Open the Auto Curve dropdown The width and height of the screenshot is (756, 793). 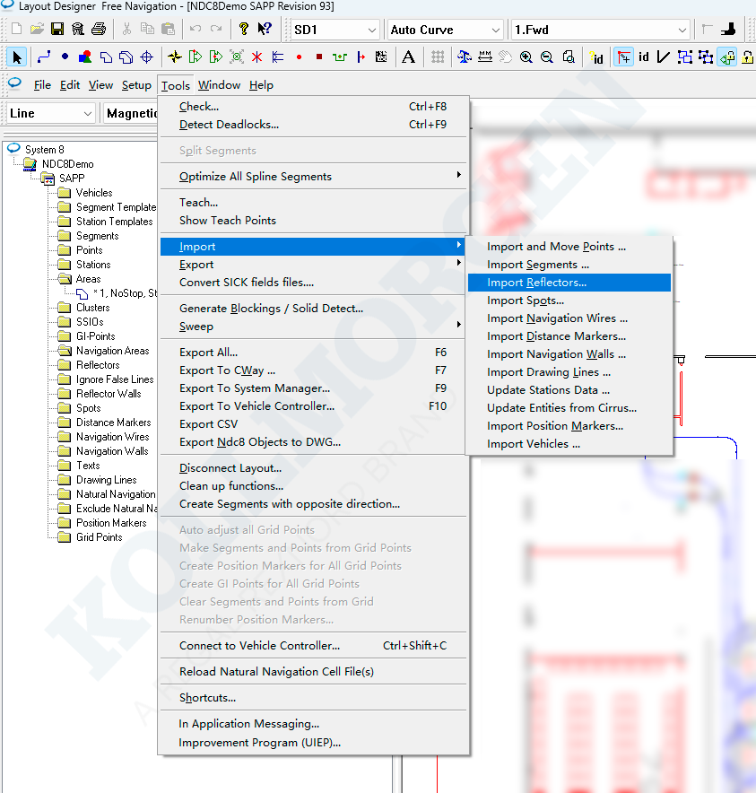[x=445, y=30]
